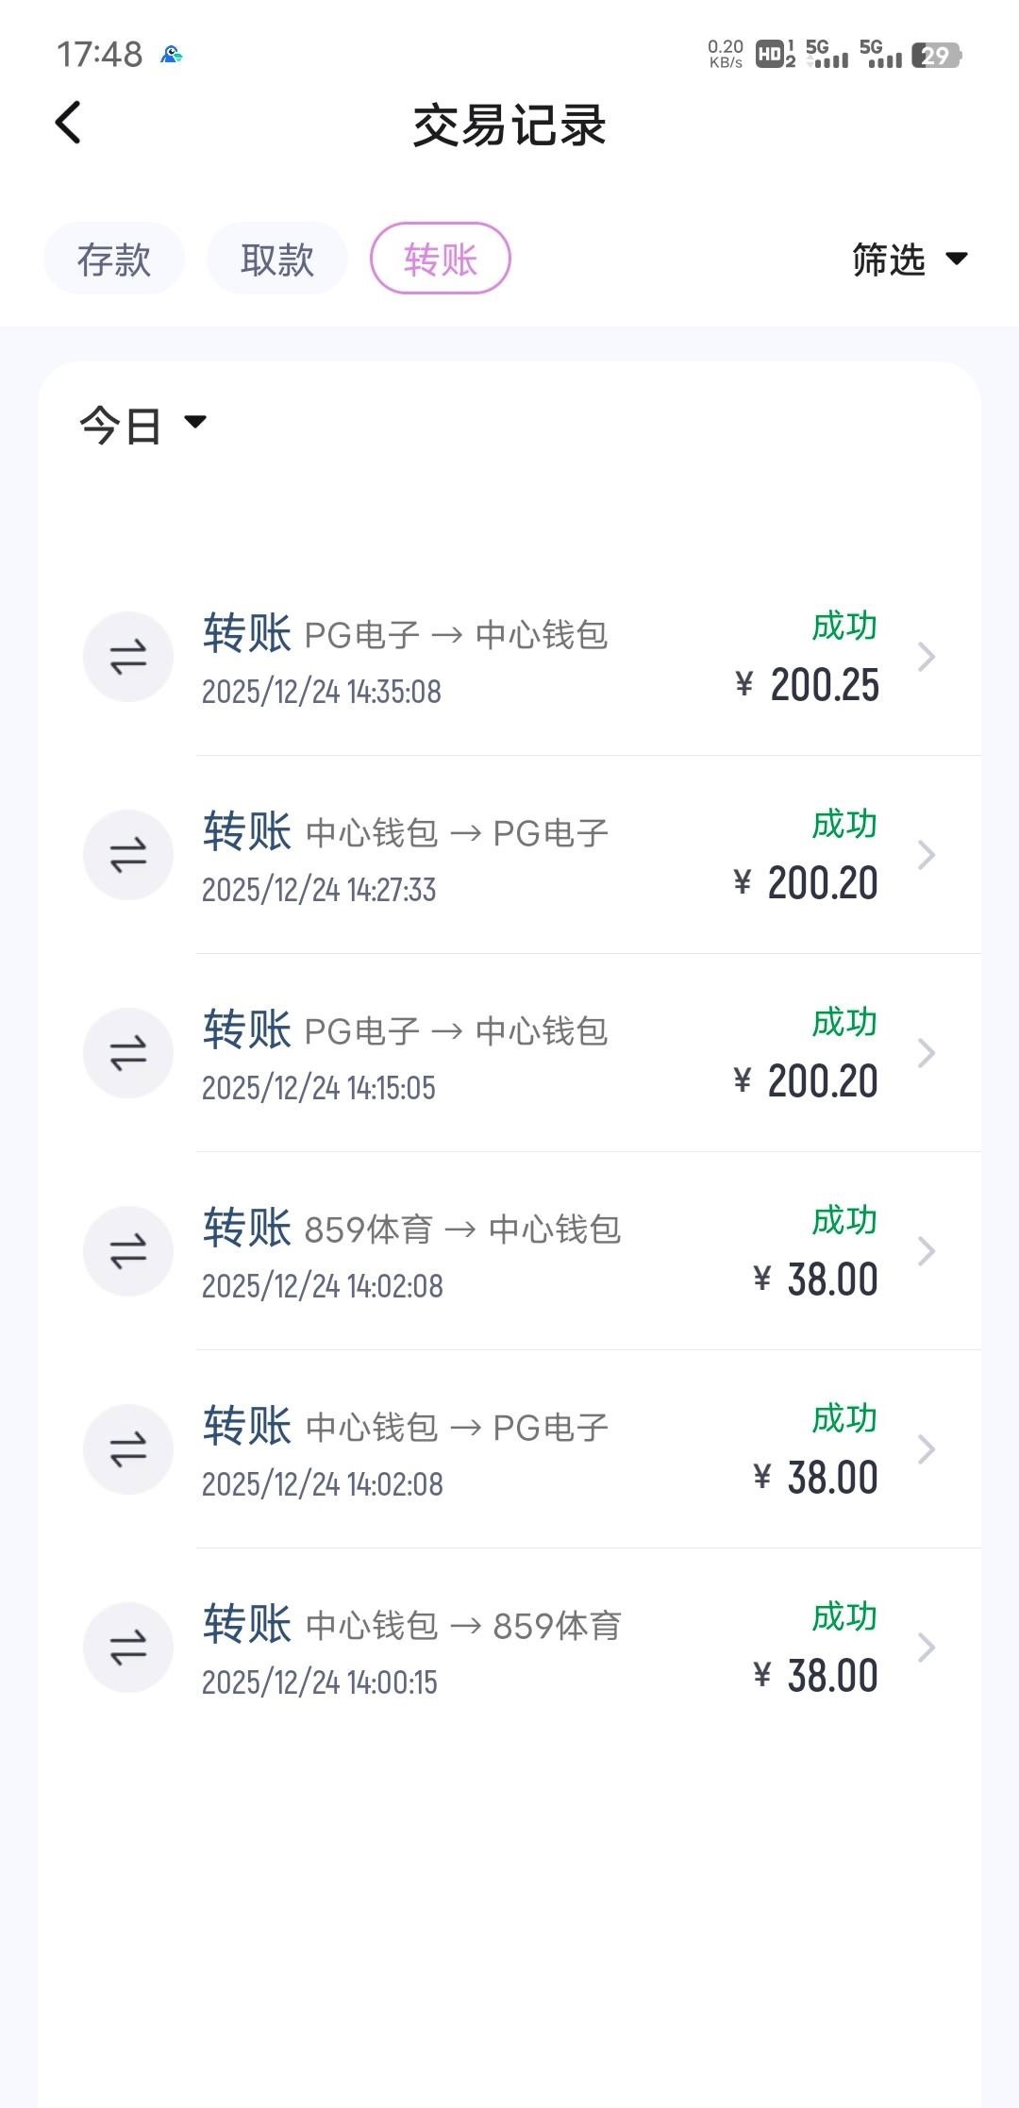Switch to the 存款 filter tab

(x=114, y=259)
